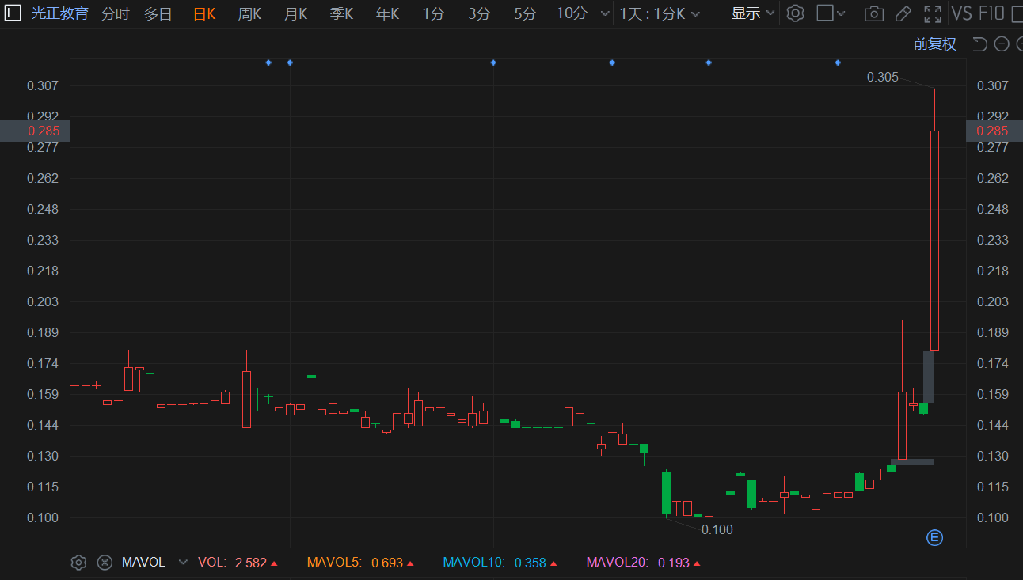The width and height of the screenshot is (1023, 580).
Task: Open the 1天:1分K range dropdown
Action: [660, 13]
